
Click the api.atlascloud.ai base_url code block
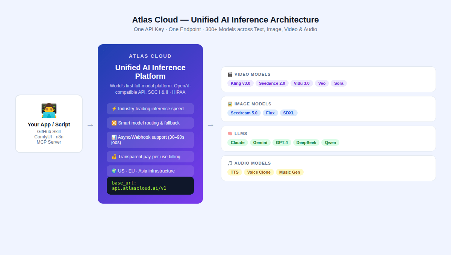(150, 185)
